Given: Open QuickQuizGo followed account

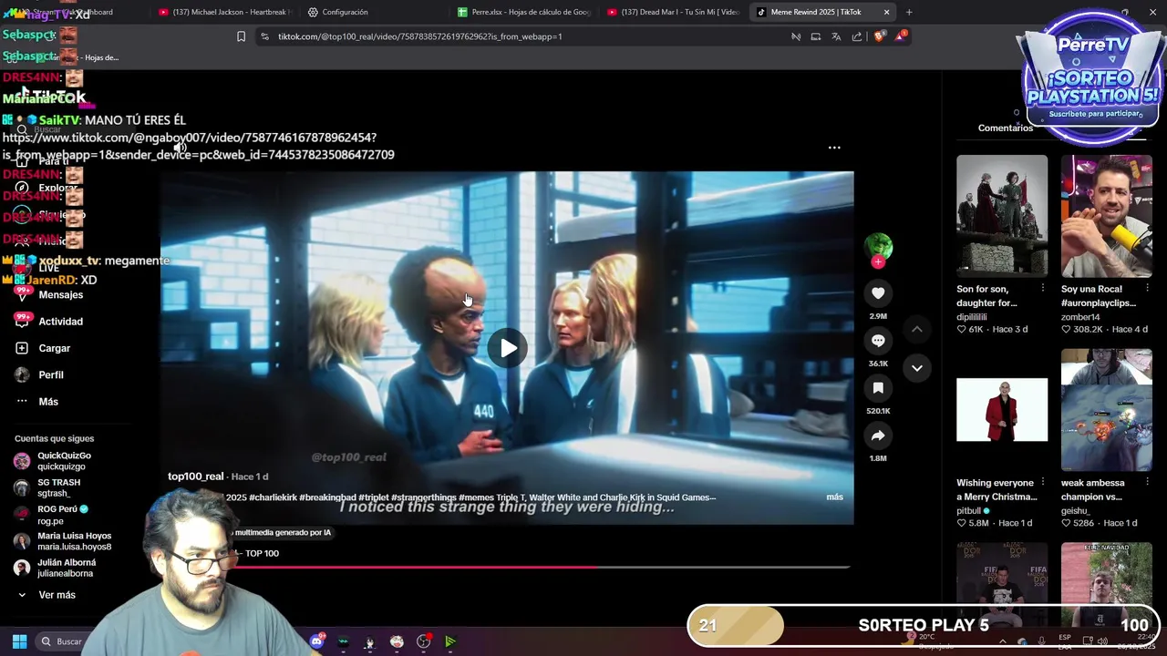Looking at the screenshot, I should tap(64, 461).
